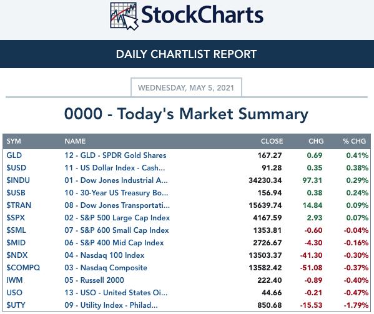Open the USO symbol link
This screenshot has width=374, height=314.
pyautogui.click(x=14, y=293)
